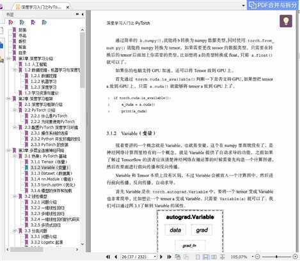
Task: Collapse the 第2章 深度学习框架 bookmark
Action: point(9,98)
